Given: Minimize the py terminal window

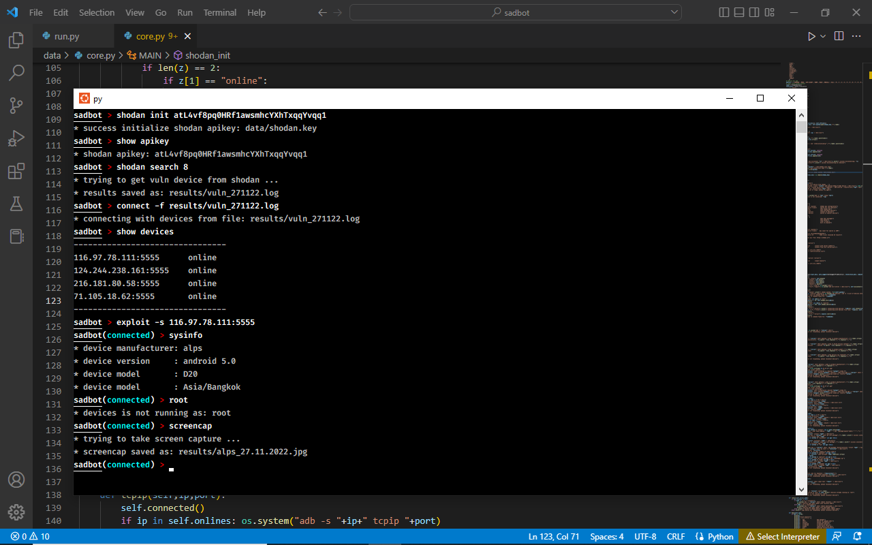Looking at the screenshot, I should point(730,98).
